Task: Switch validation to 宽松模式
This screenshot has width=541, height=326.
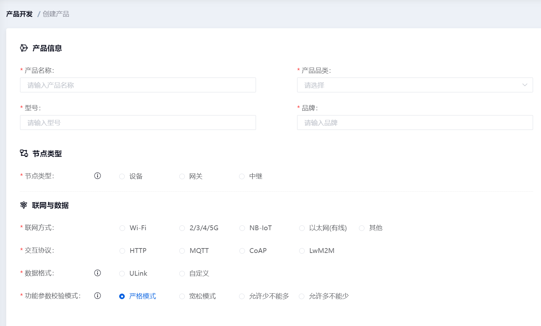Action: (x=182, y=296)
